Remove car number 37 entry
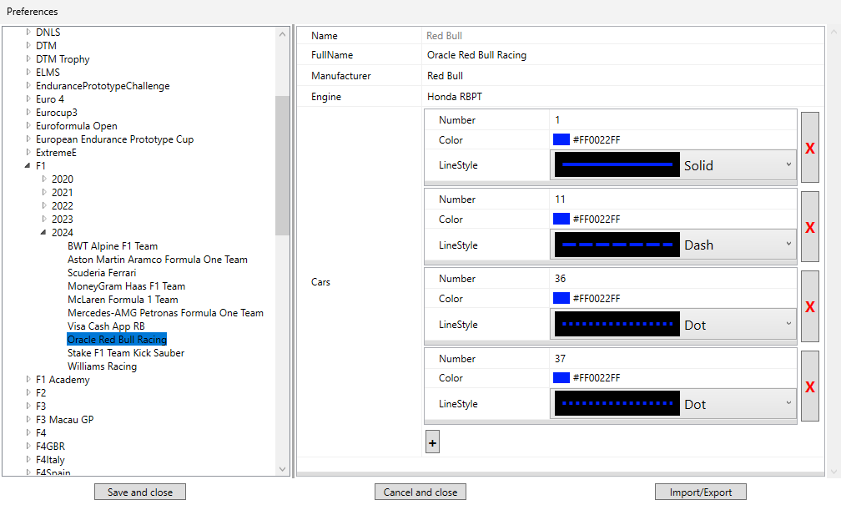 tap(810, 386)
